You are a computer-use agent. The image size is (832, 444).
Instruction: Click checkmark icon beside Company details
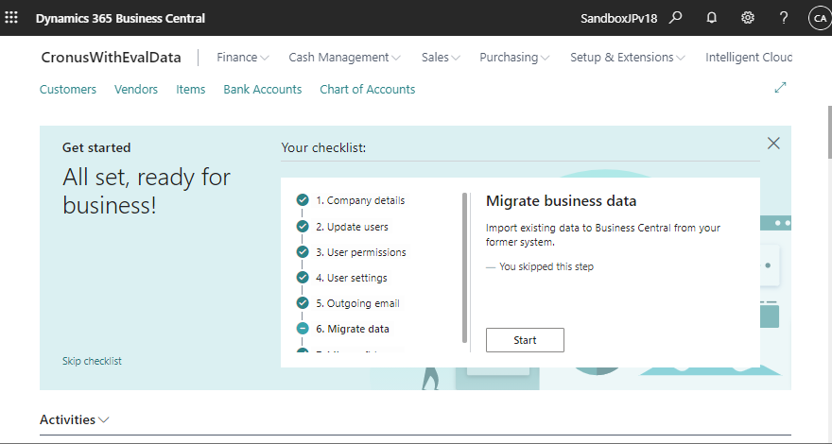[x=303, y=200]
